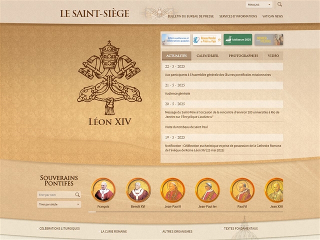Screen dimensions: 320x240
Task: Open La Curie Romaine section
Action: [114, 231]
